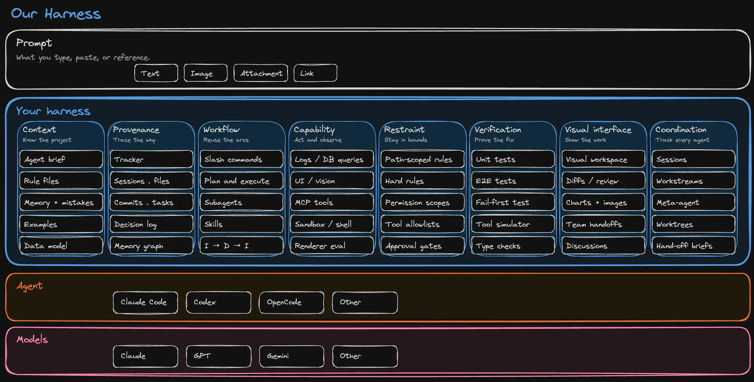Click the Tool simulator item

[x=513, y=224]
